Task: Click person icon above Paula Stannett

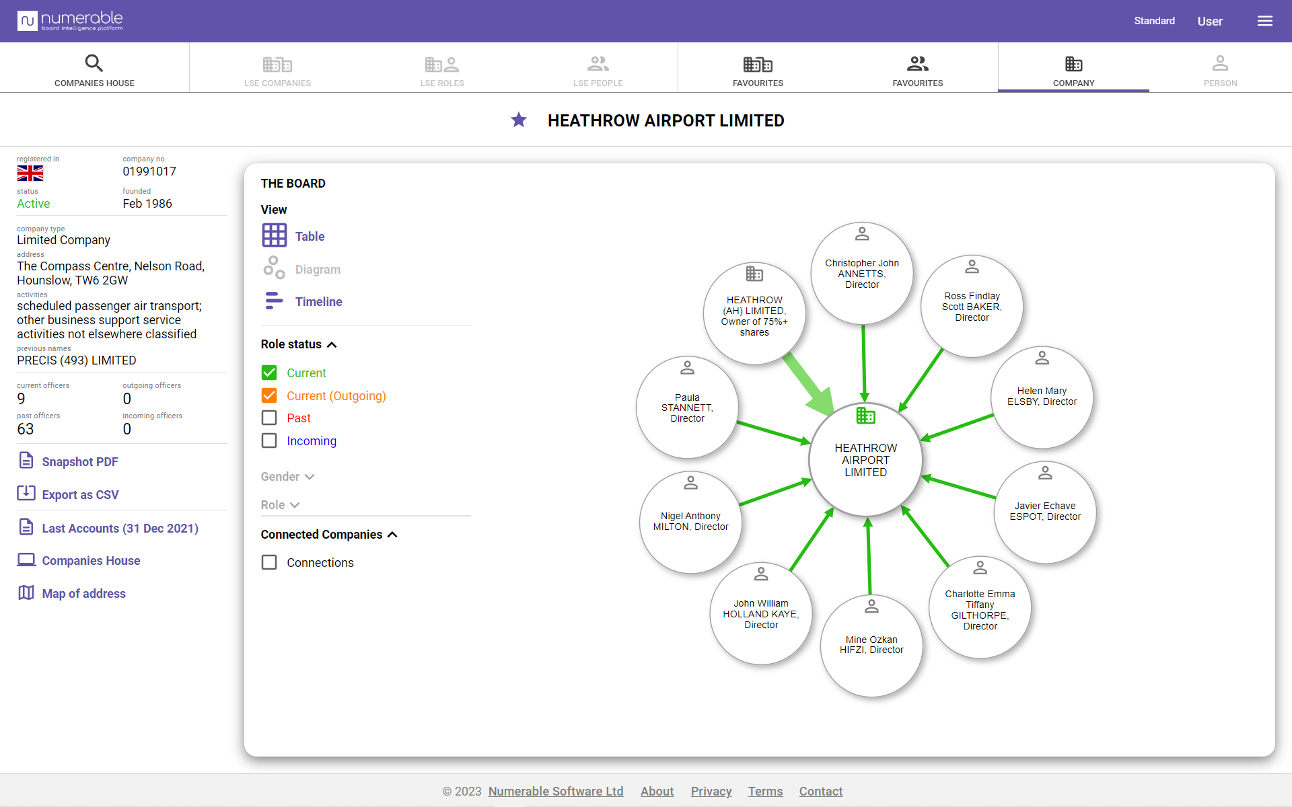Action: tap(687, 368)
